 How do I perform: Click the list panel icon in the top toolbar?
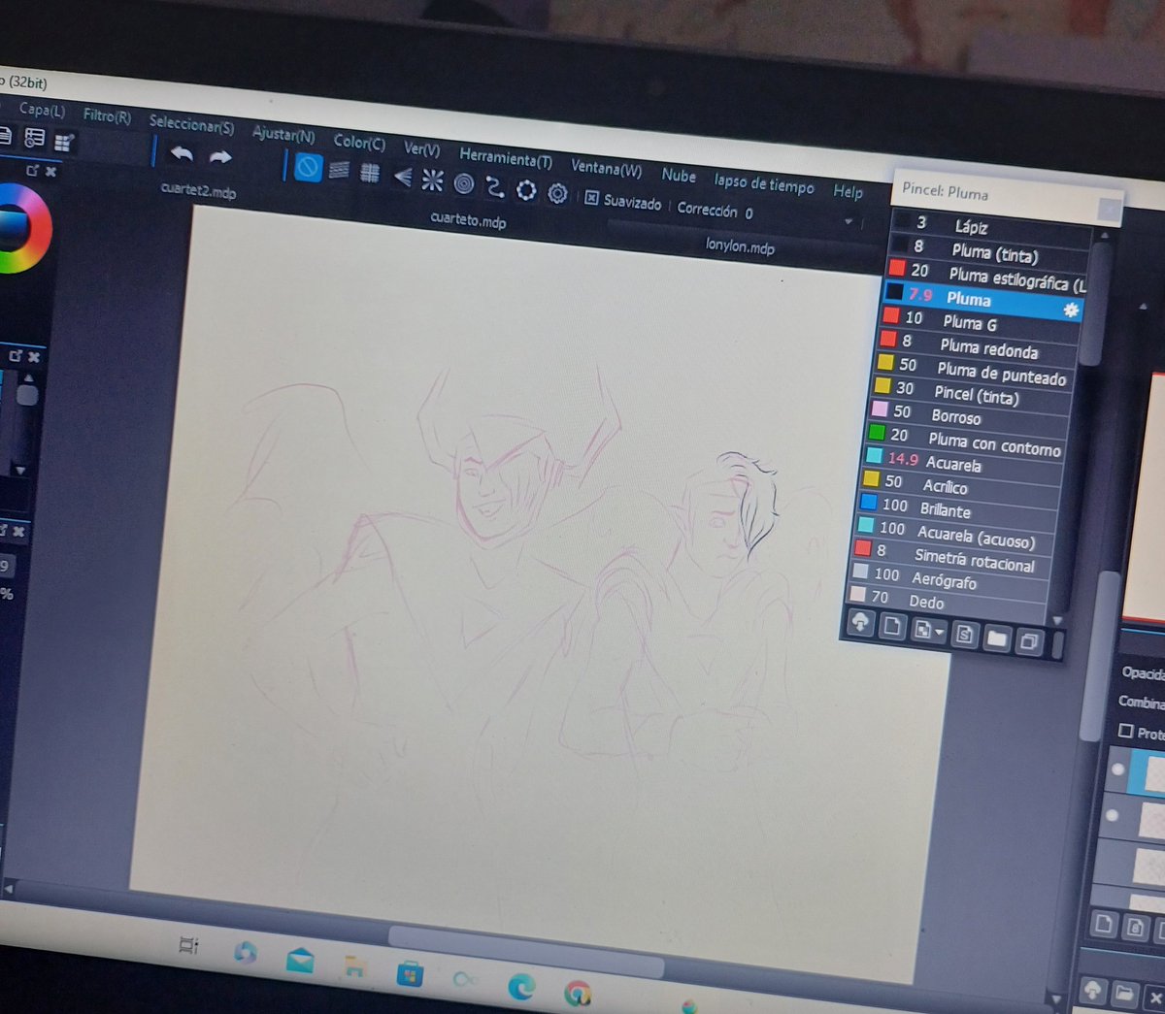(34, 138)
